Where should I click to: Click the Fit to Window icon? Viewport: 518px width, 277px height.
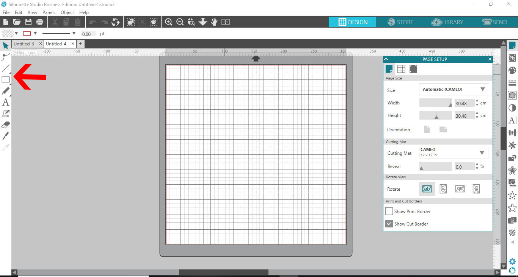click(x=226, y=22)
